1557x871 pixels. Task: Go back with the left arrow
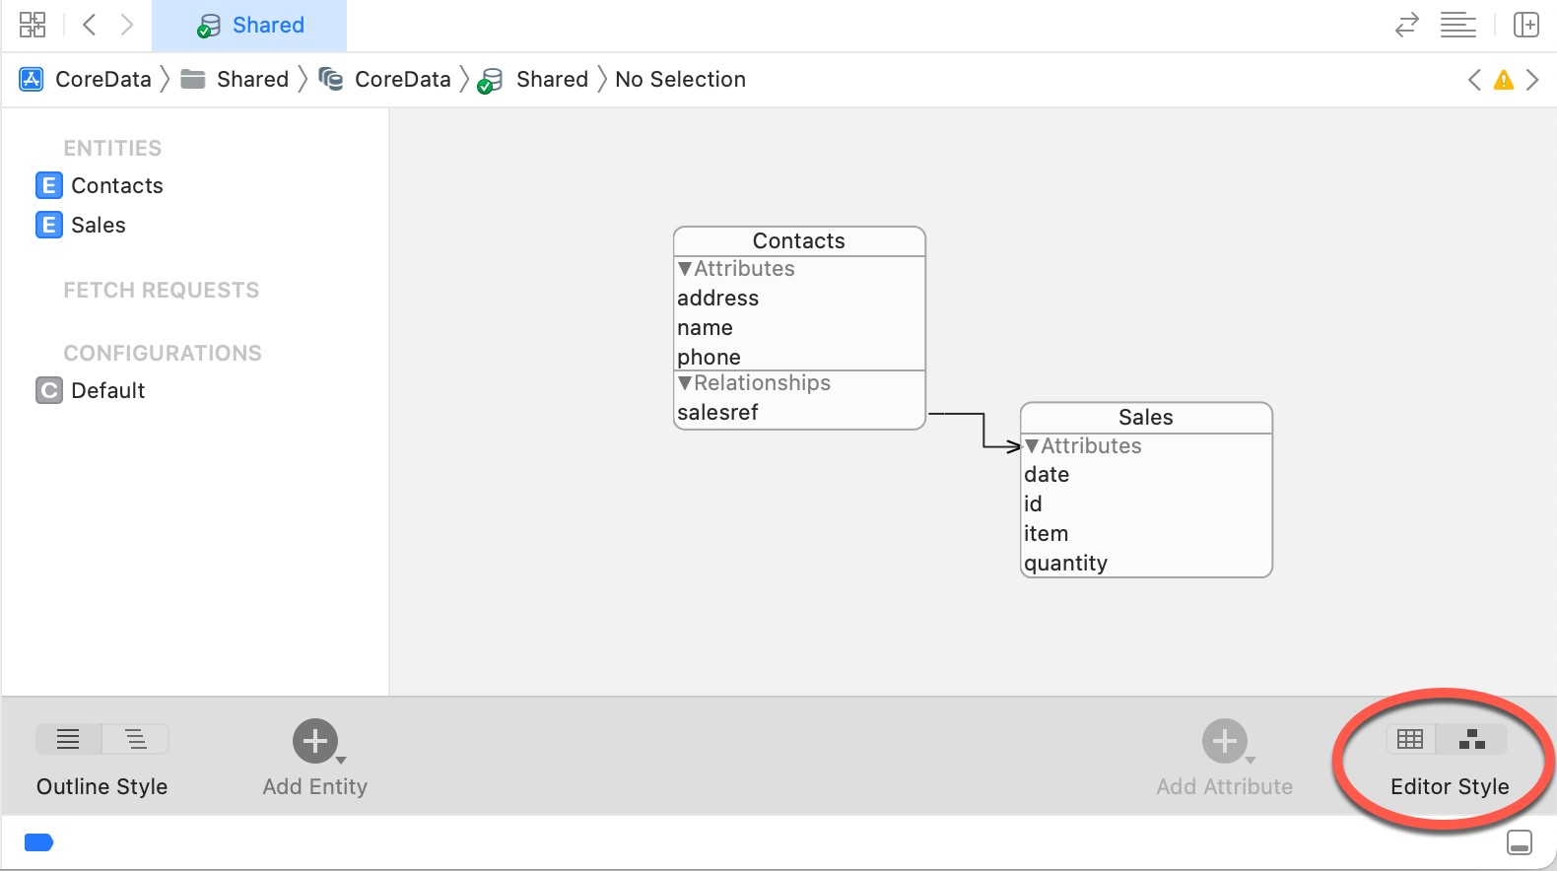pyautogui.click(x=90, y=25)
